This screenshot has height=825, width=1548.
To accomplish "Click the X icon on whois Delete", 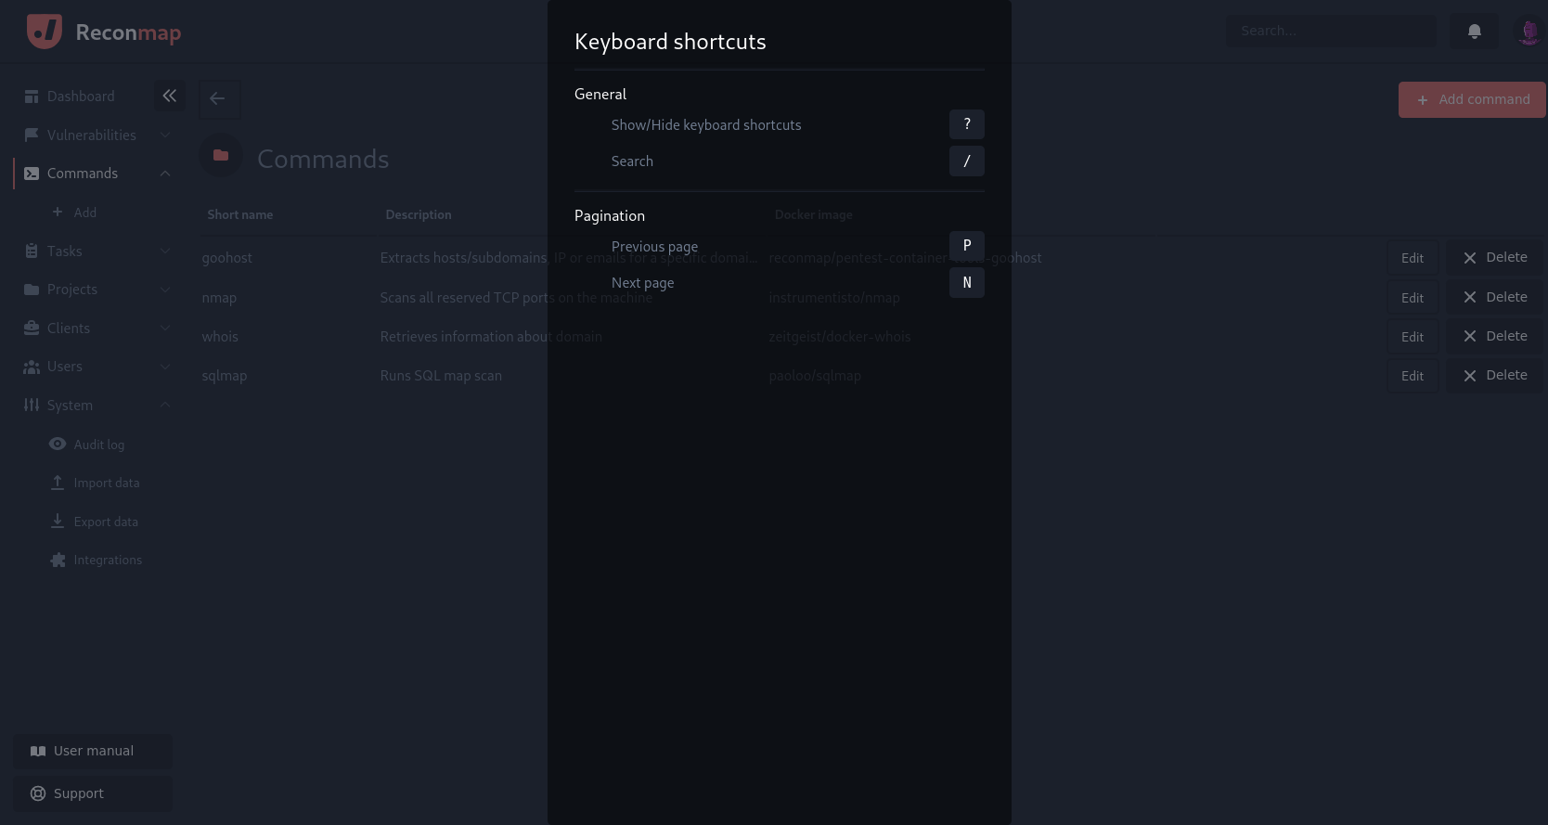I will [x=1470, y=336].
